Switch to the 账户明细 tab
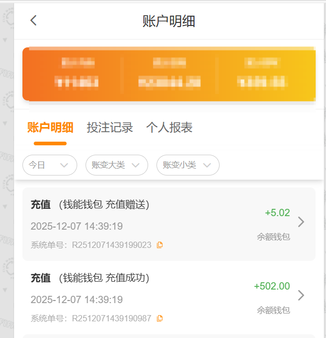Image resolution: width=326 pixels, height=338 pixels. pyautogui.click(x=50, y=128)
